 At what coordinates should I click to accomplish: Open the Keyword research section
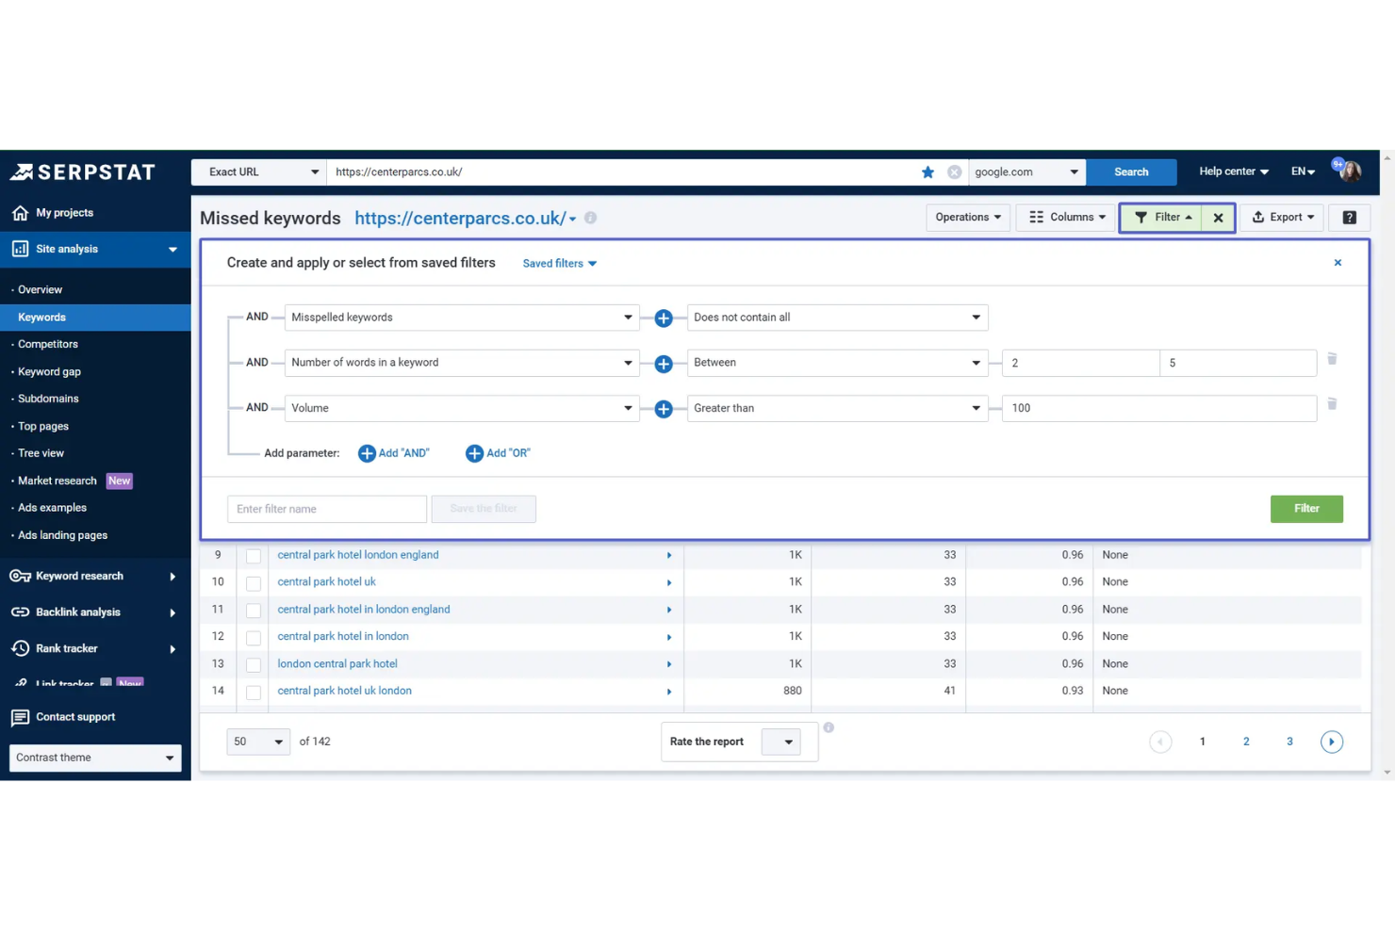pos(79,576)
